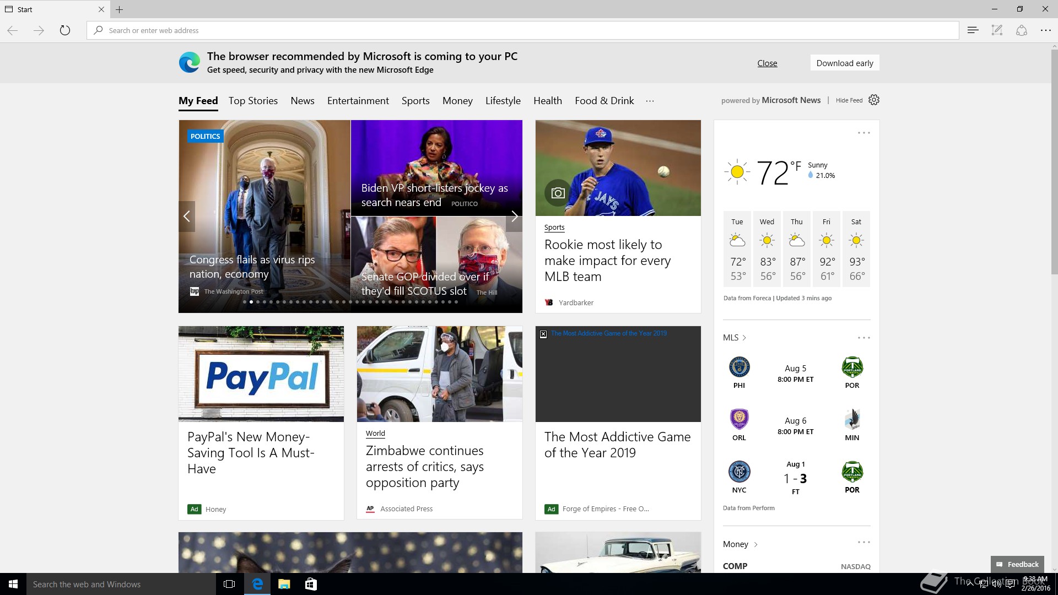Open the Sports tab

[x=415, y=101]
